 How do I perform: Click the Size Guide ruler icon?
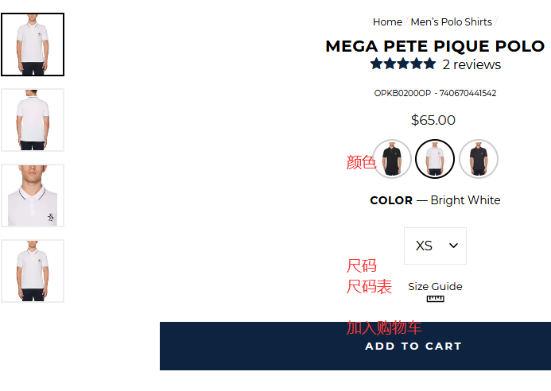(435, 299)
